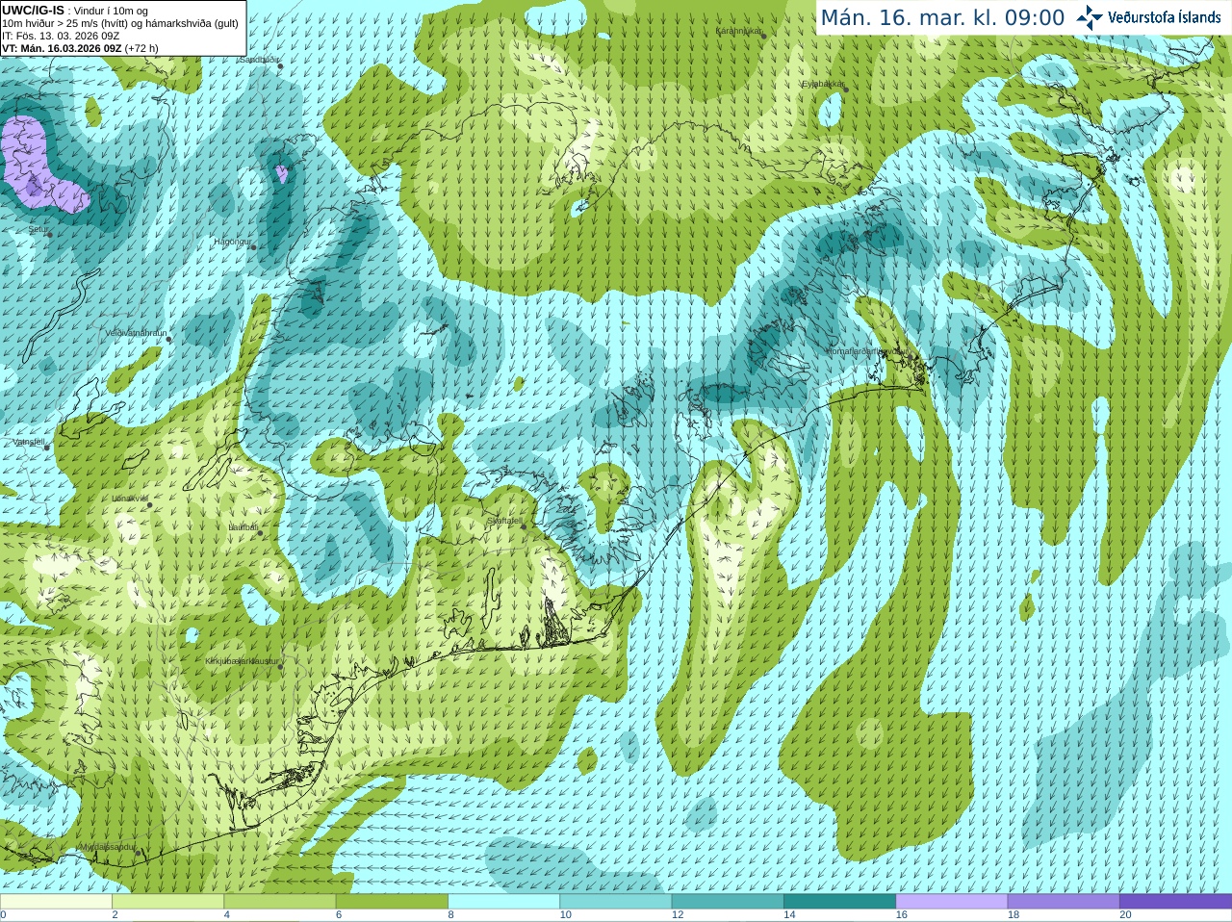Click the Kárahnjúkar station label
This screenshot has height=922, width=1232.
click(x=738, y=31)
